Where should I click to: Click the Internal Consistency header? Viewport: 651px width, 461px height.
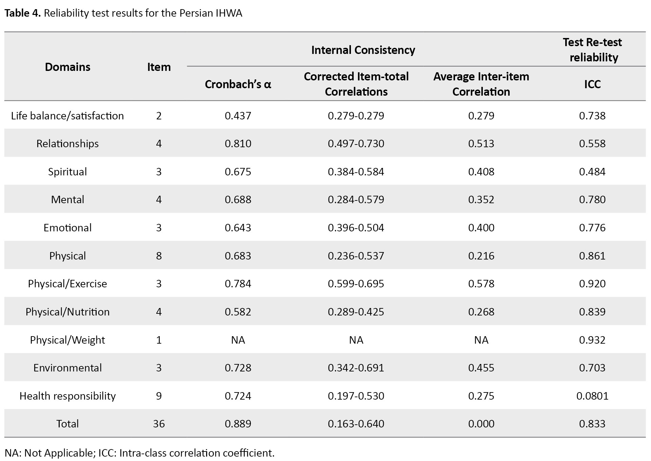tap(363, 50)
